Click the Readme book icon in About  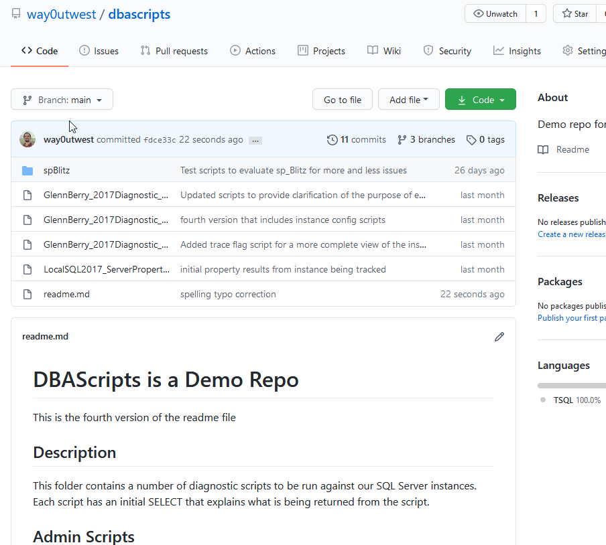(x=543, y=149)
